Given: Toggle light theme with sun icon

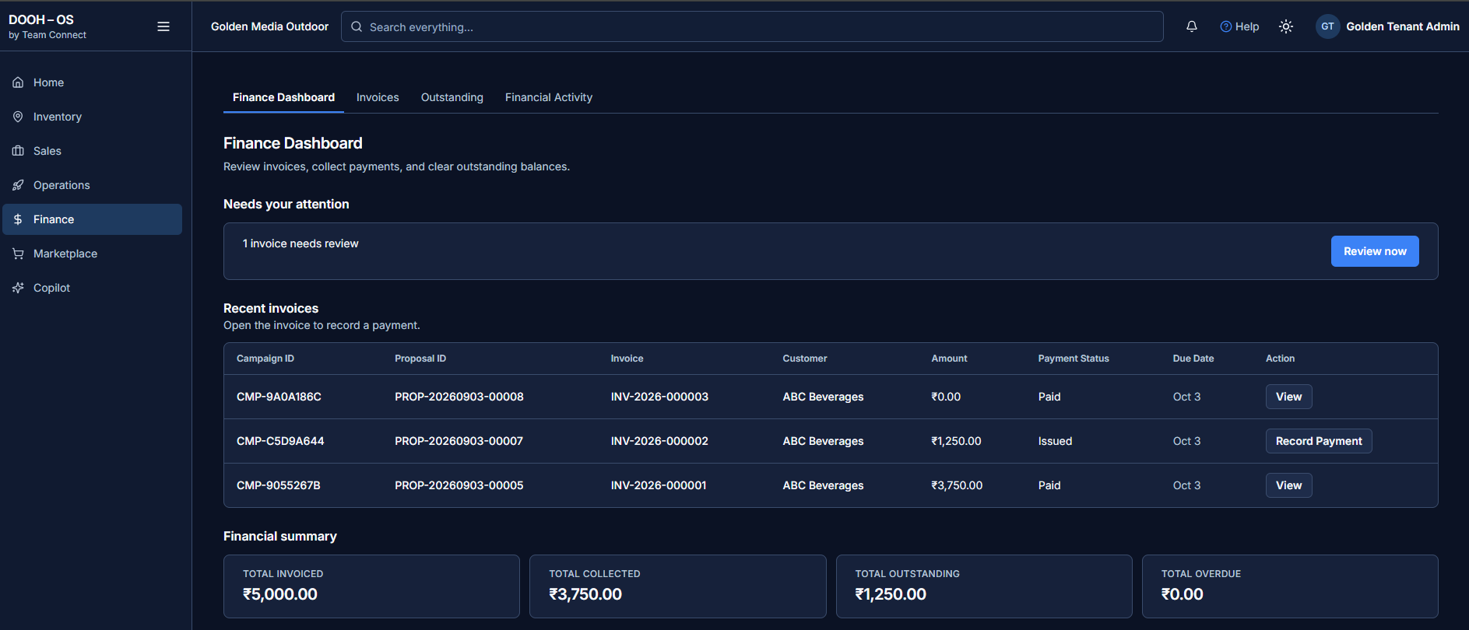Looking at the screenshot, I should pyautogui.click(x=1286, y=26).
